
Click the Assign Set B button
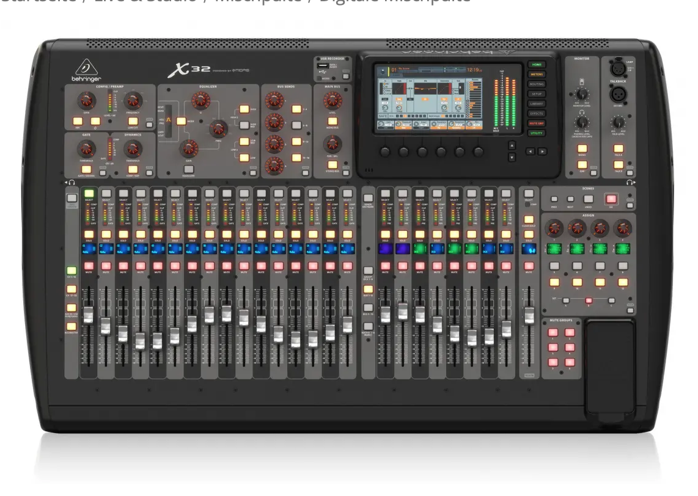[589, 301]
